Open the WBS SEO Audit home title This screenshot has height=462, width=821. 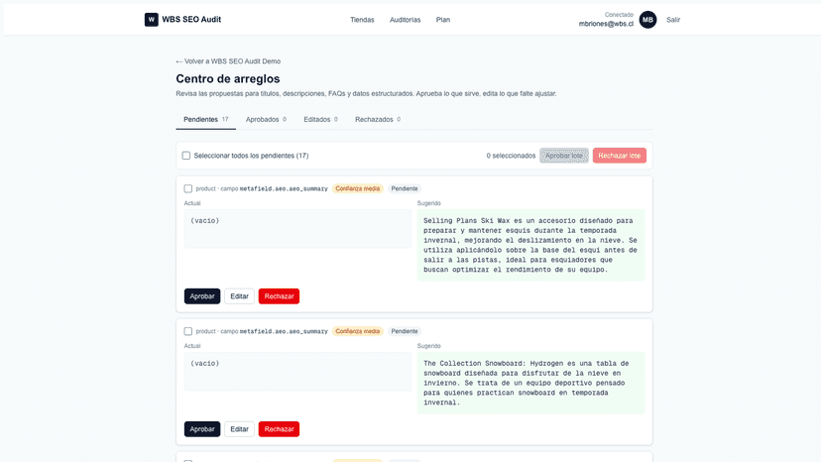tap(191, 20)
